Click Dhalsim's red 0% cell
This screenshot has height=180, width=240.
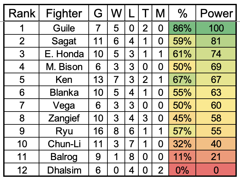pyautogui.click(x=182, y=169)
